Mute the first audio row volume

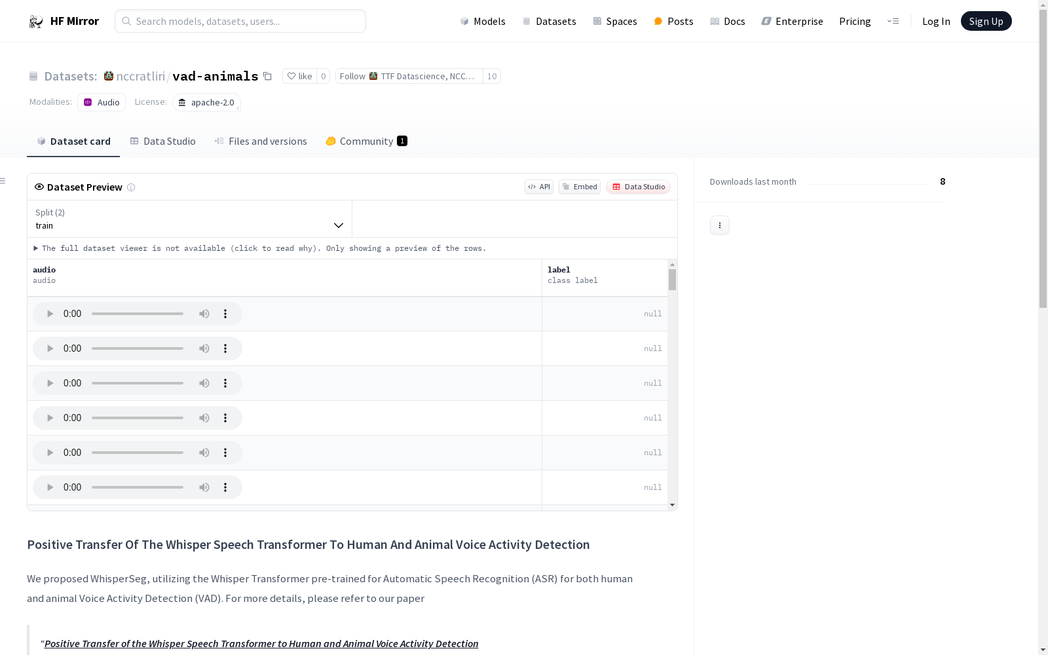[204, 314]
